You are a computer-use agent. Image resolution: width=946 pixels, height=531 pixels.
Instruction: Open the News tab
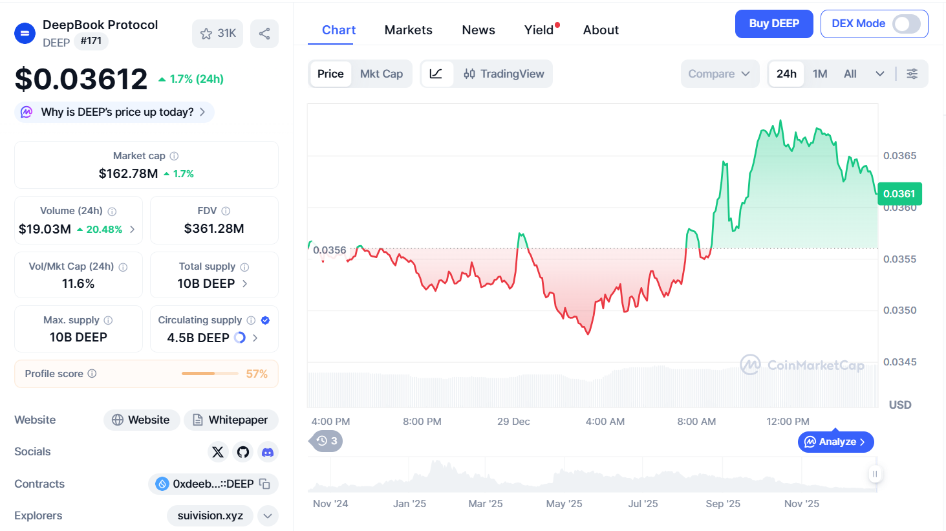point(478,30)
